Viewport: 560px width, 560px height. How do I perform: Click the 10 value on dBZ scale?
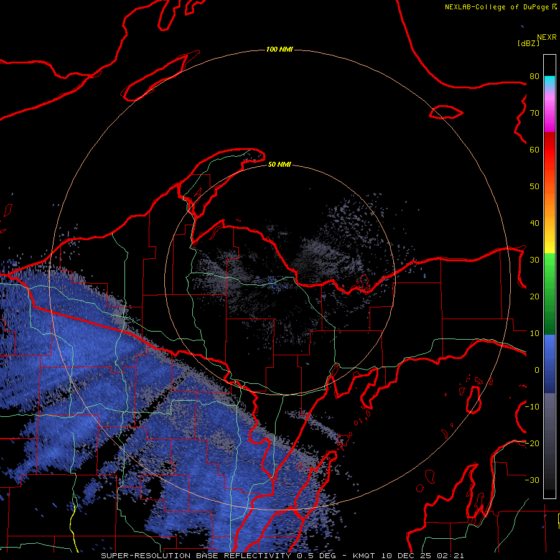[534, 334]
